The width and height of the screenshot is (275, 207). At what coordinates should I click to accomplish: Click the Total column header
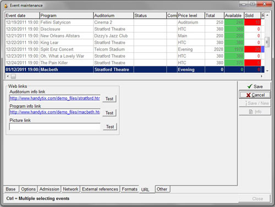pos(215,15)
